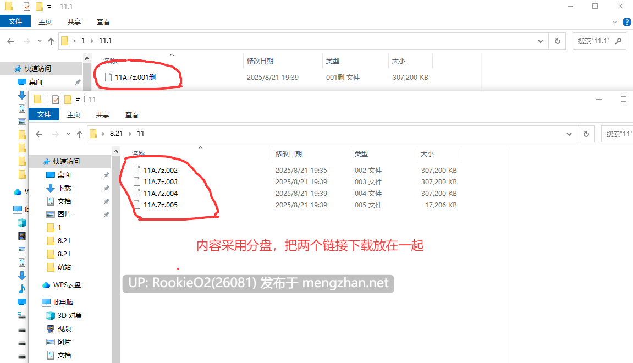Open quick access toolbar dropdown in the 11 window
This screenshot has width=633, height=363.
pos(78,100)
